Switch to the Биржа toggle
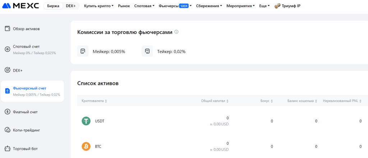This screenshot has height=158, width=368. click(53, 6)
